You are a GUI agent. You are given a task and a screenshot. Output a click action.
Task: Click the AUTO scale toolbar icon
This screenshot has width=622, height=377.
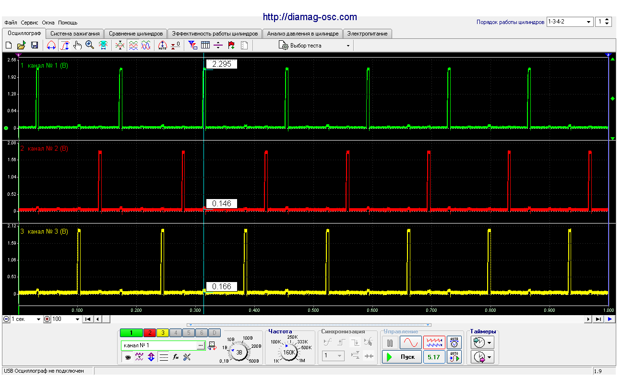tap(162, 45)
